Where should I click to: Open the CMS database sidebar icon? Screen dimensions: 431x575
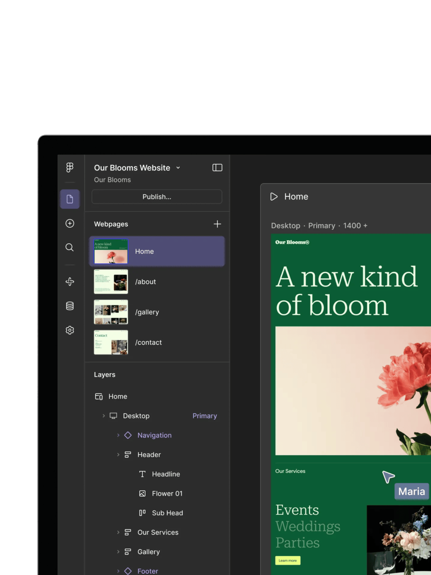coord(70,306)
